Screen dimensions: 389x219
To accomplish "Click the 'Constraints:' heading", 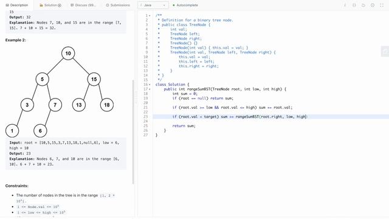I will point(17,186).
